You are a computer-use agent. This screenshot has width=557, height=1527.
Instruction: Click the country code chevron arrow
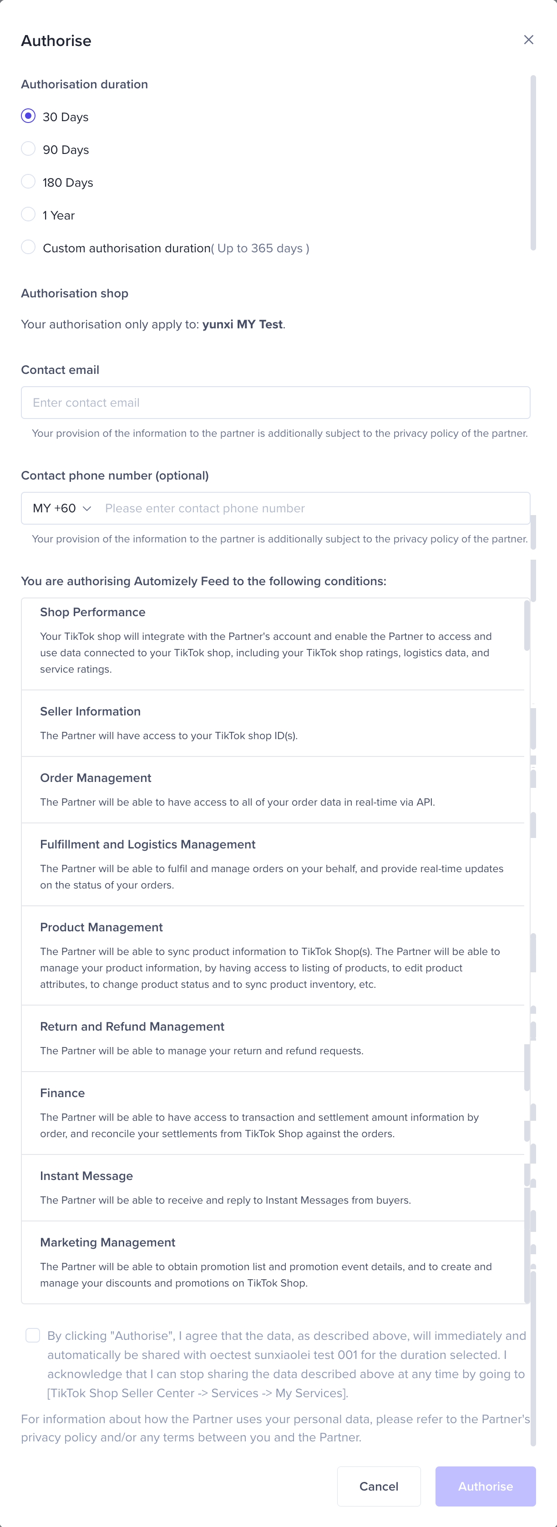[x=87, y=509]
